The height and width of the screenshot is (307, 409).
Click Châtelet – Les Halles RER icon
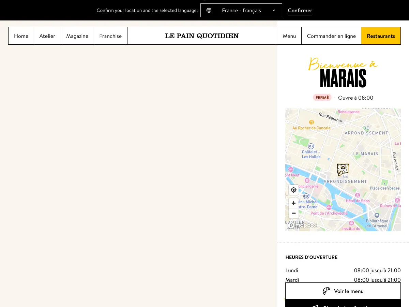pos(311,146)
